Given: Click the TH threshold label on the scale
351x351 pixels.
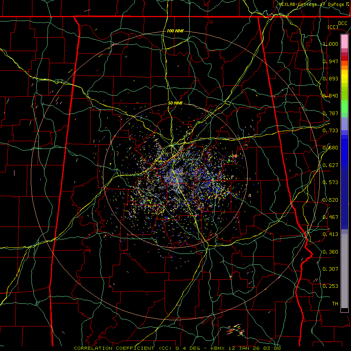Looking at the screenshot, I should [x=335, y=304].
